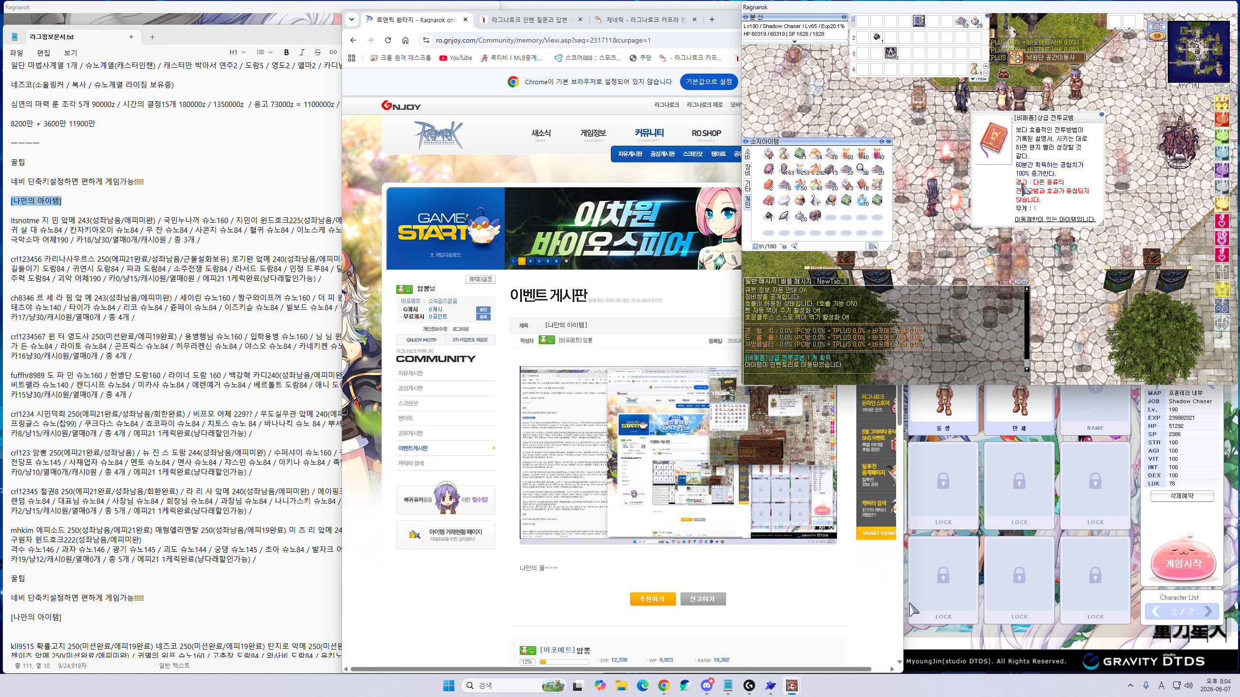Switch to the 제네릭 - 라그나로크 카프라 tab
Screen dimensions: 1240x697
point(646,20)
